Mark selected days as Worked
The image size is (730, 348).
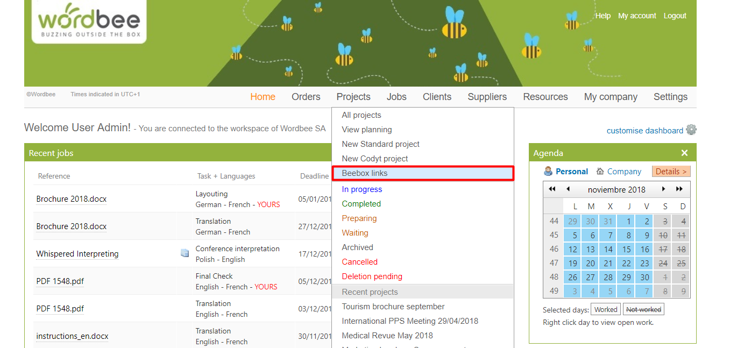(606, 309)
